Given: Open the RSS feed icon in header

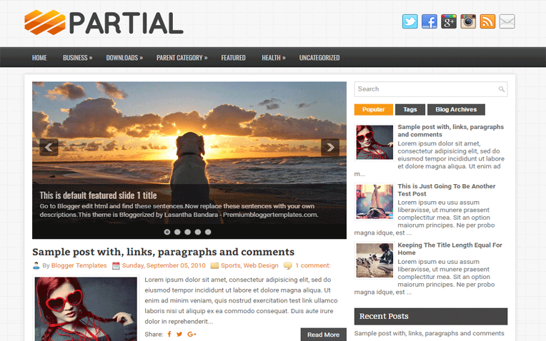Looking at the screenshot, I should [x=487, y=21].
